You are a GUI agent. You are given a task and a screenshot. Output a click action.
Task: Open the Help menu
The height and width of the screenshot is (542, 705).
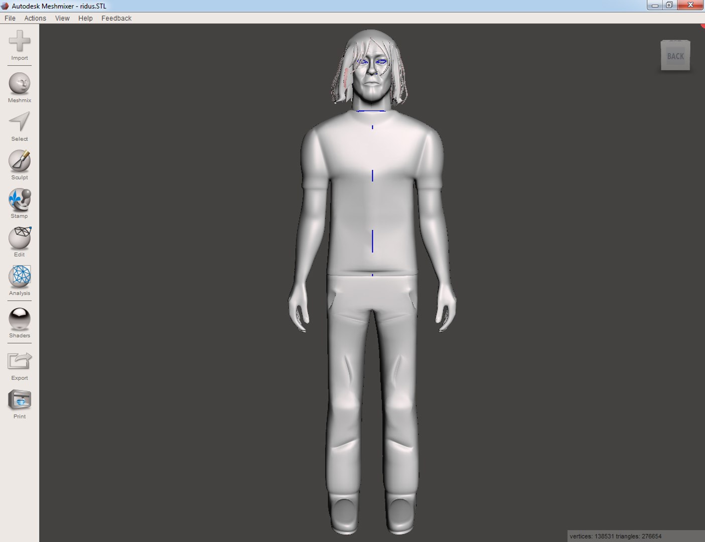pos(85,18)
